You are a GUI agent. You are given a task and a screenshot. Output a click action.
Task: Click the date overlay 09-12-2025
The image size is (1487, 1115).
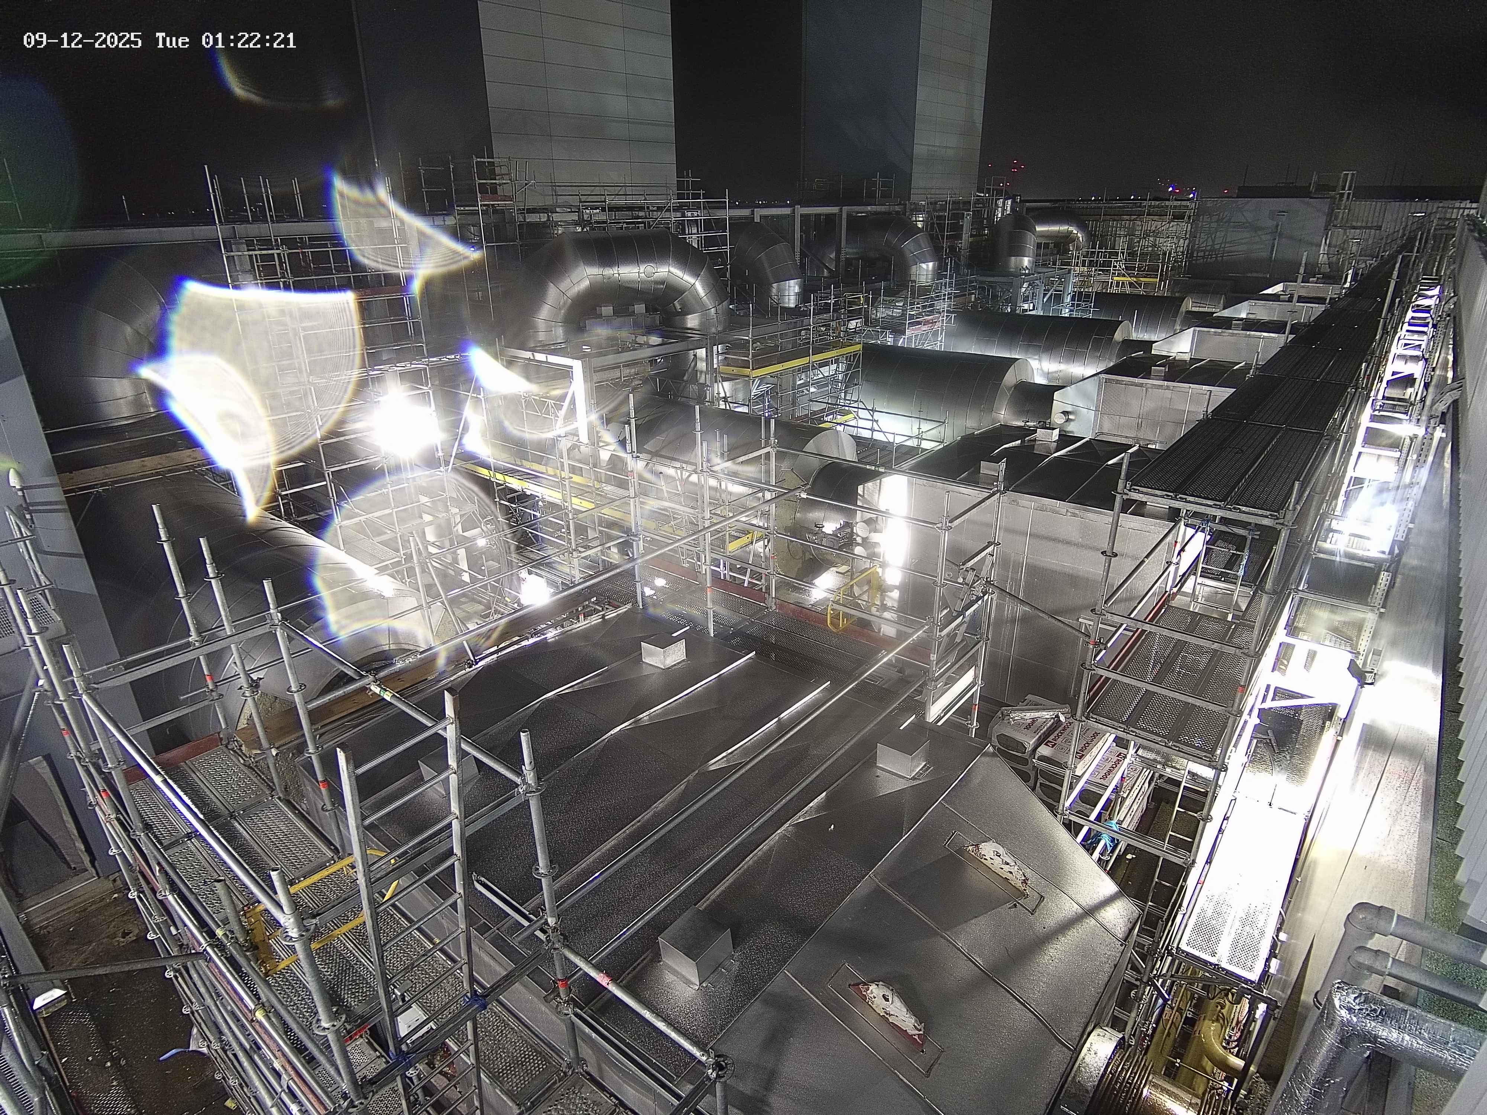pos(82,41)
